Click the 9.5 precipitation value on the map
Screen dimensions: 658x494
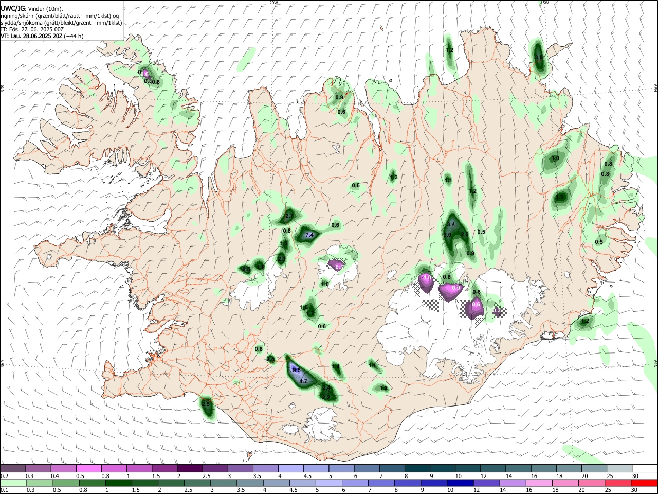click(296, 370)
